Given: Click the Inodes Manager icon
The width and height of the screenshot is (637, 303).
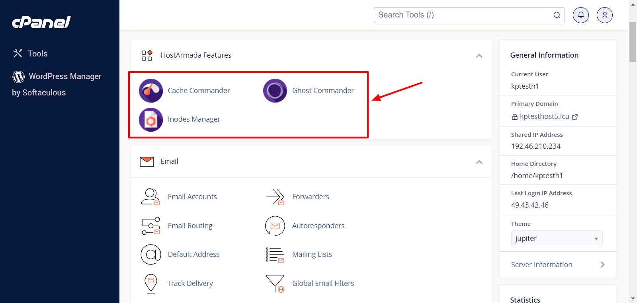Looking at the screenshot, I should pos(150,119).
